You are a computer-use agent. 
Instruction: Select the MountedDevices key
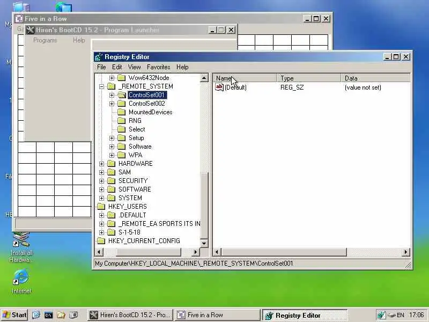pos(151,112)
